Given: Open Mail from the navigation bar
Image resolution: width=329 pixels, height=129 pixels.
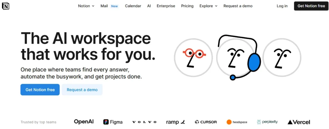Looking at the screenshot, I should coord(104,6).
